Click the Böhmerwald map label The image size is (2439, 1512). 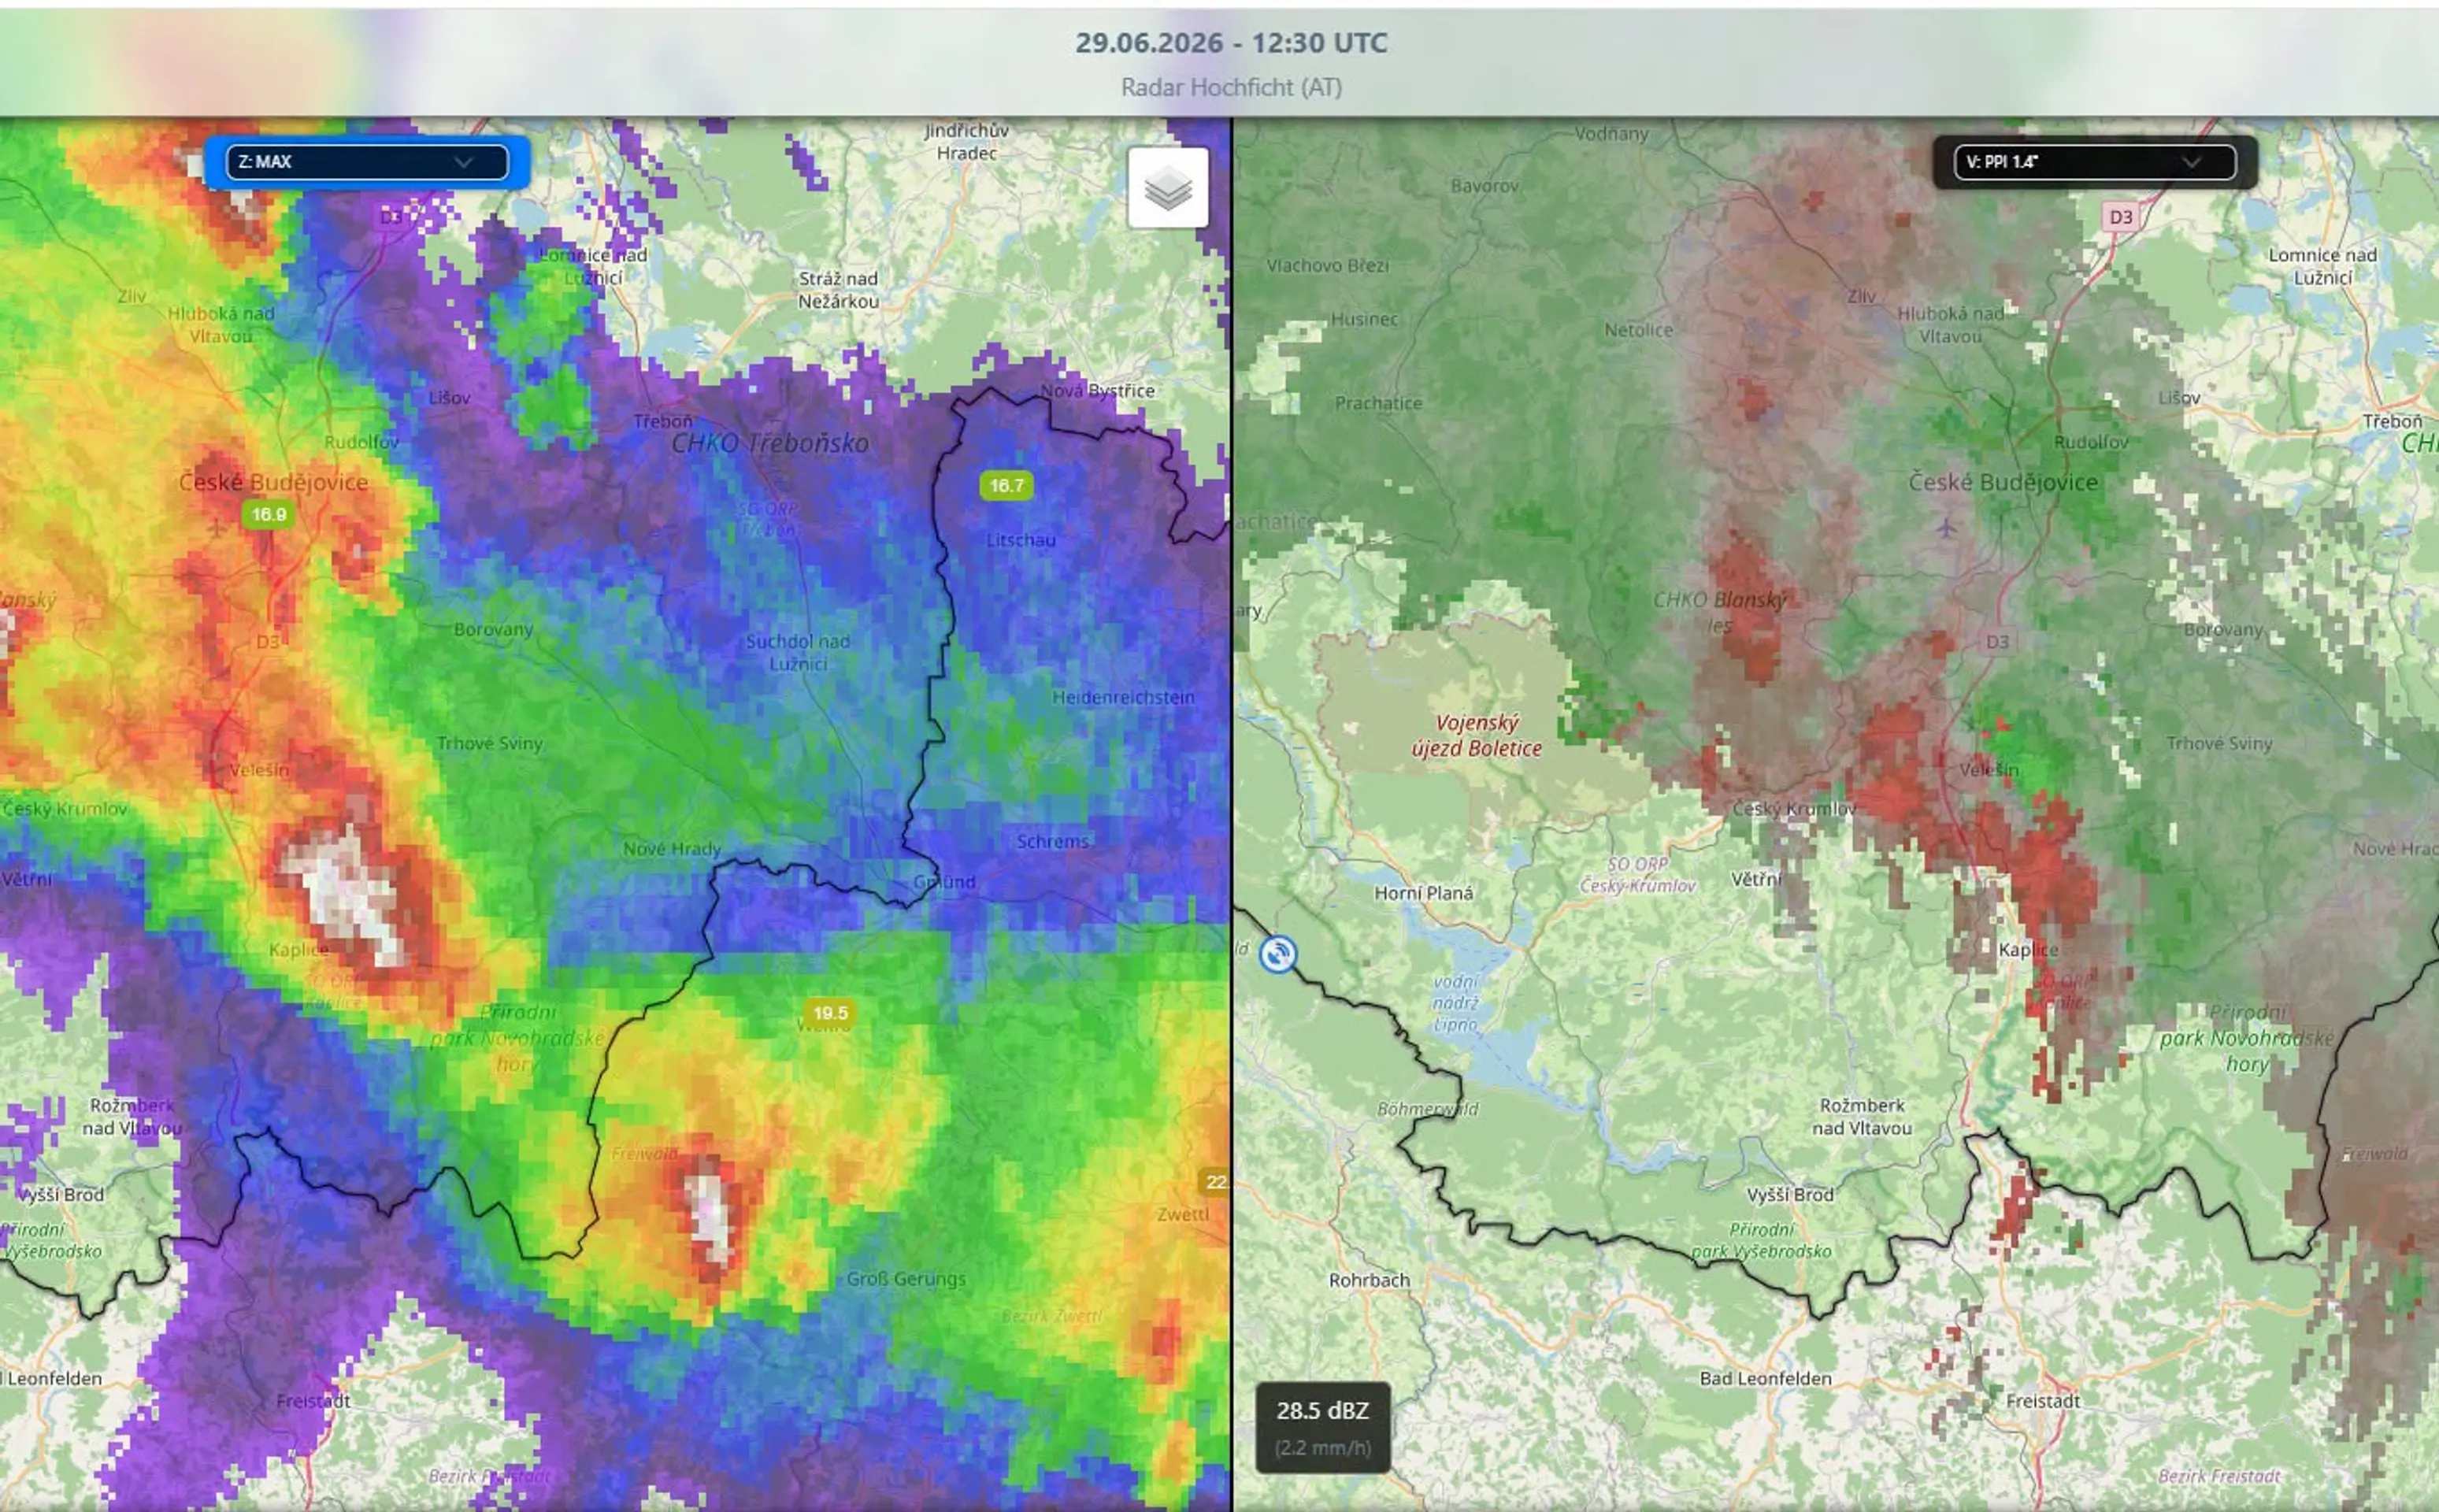tap(1427, 1109)
